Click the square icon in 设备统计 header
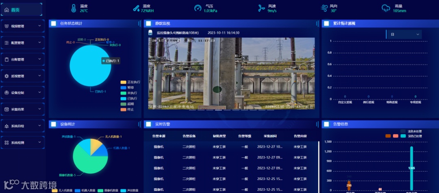 tap(54, 124)
